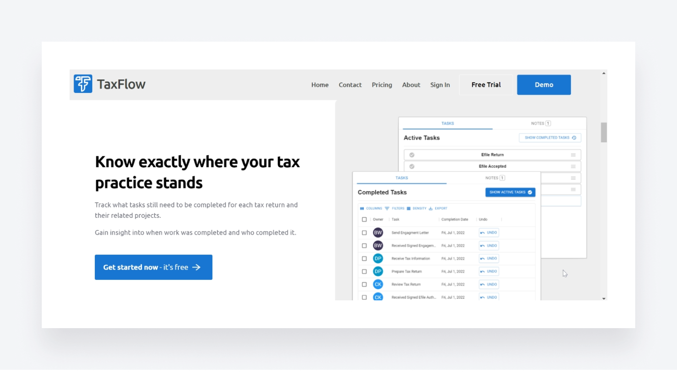Click the Show Active Tasks button
Screen dimensions: 677x375
[510, 192]
